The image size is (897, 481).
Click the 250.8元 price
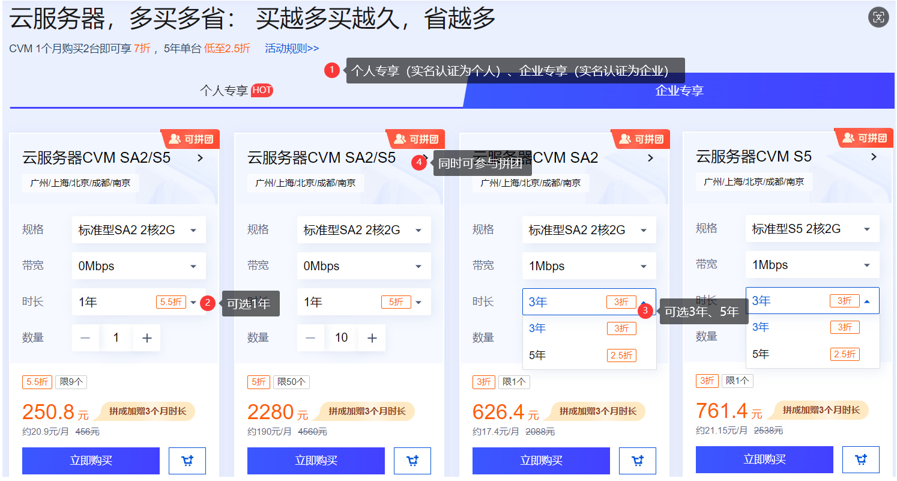(x=55, y=412)
